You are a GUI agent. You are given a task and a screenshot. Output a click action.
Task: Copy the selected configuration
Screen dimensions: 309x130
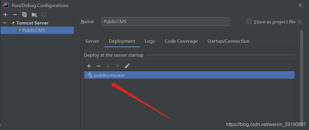24,15
